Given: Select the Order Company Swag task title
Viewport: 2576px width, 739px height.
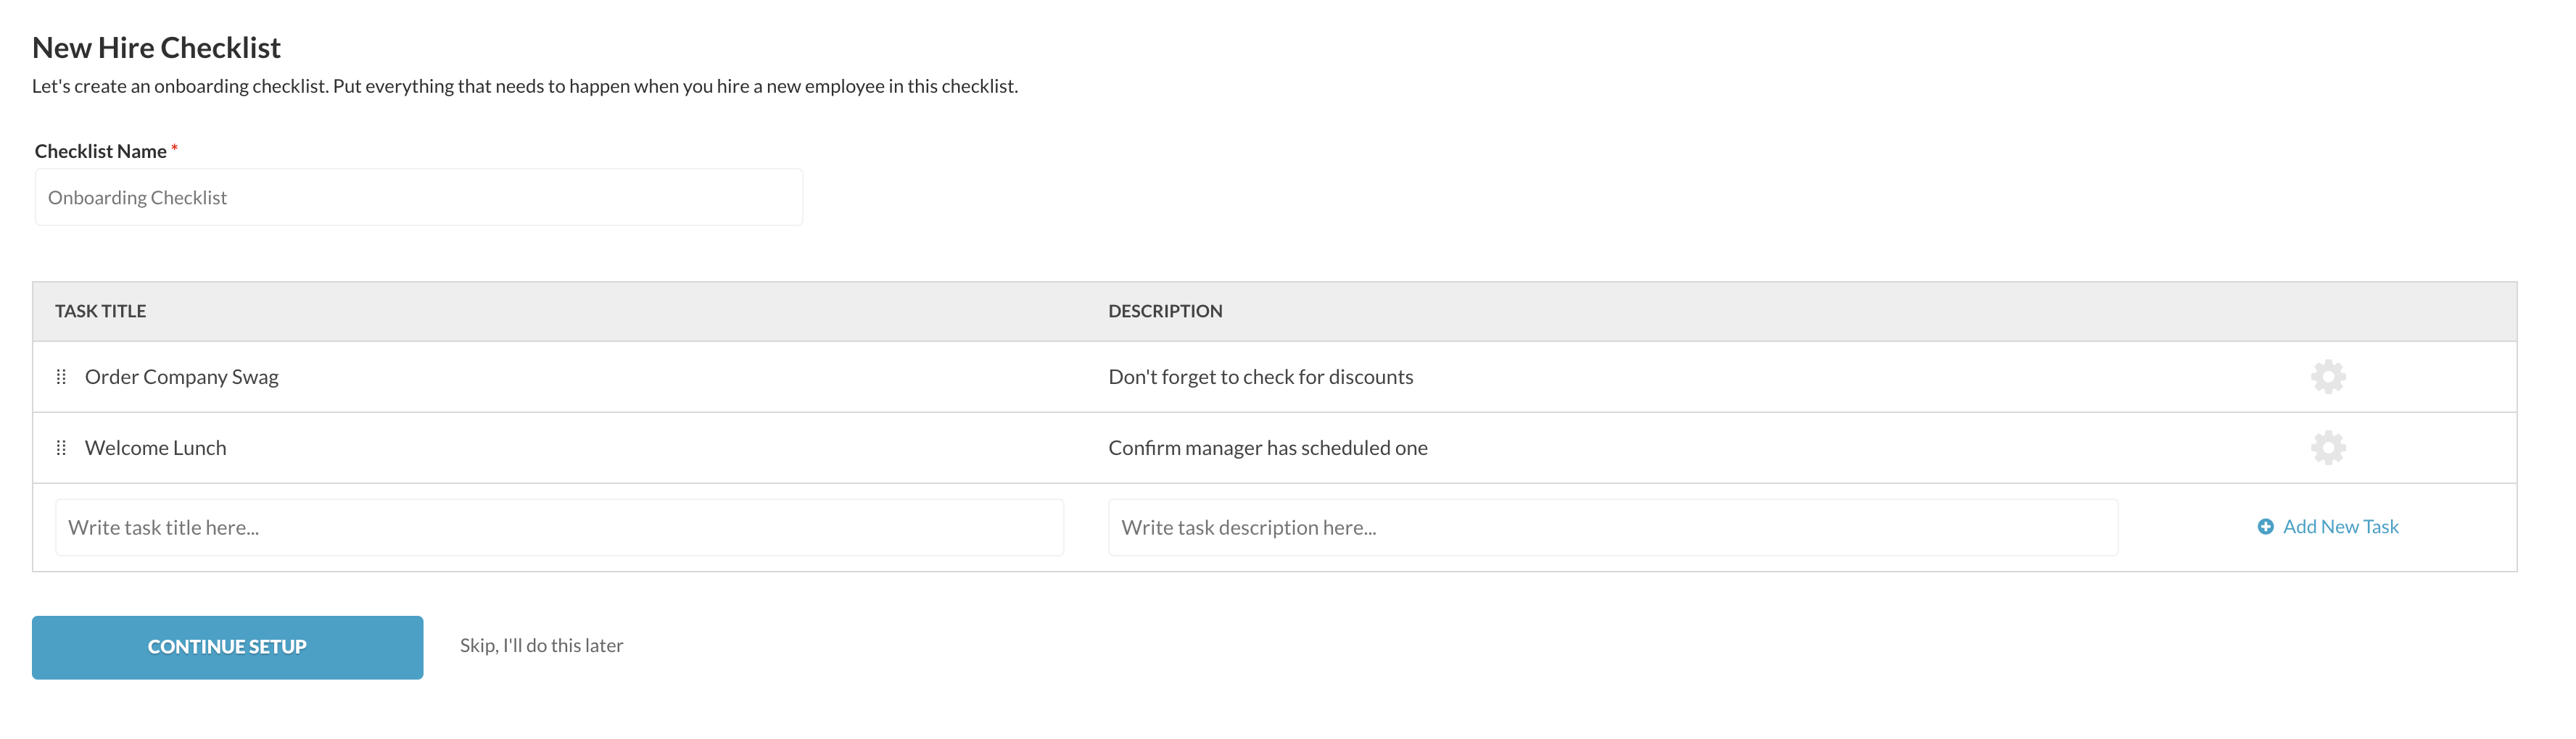Looking at the screenshot, I should [182, 377].
